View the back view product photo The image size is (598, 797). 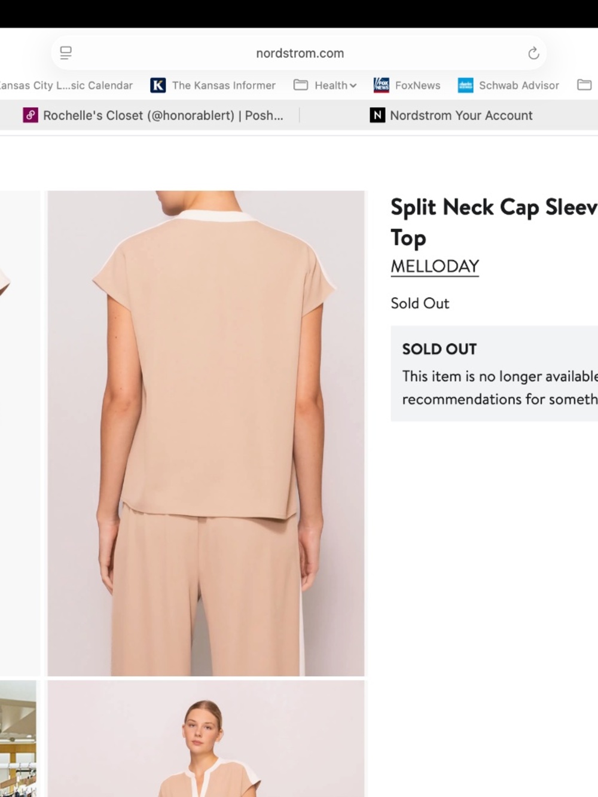206,433
